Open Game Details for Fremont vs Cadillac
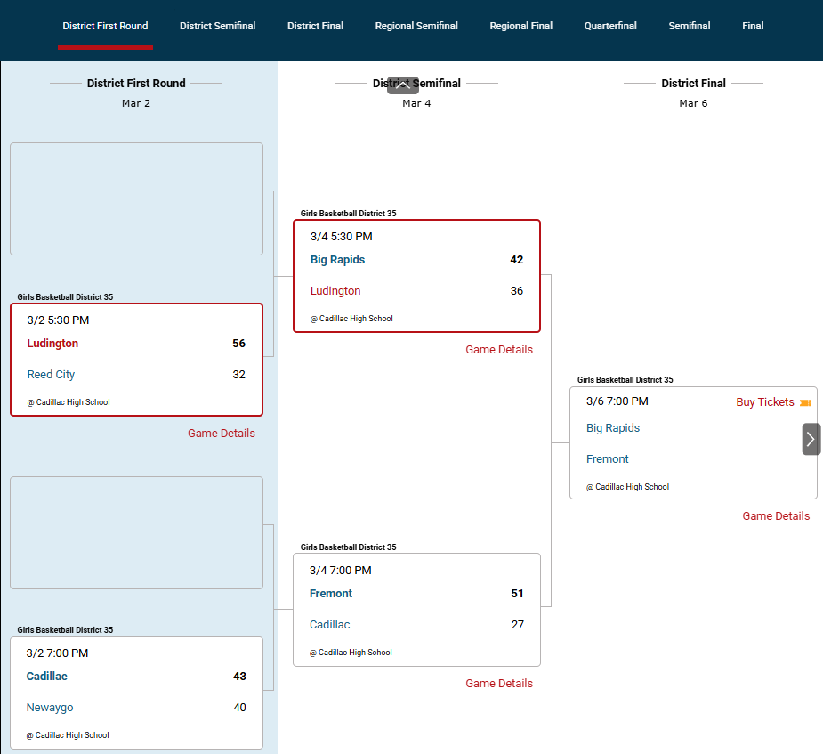Viewport: 823px width, 754px height. [498, 684]
